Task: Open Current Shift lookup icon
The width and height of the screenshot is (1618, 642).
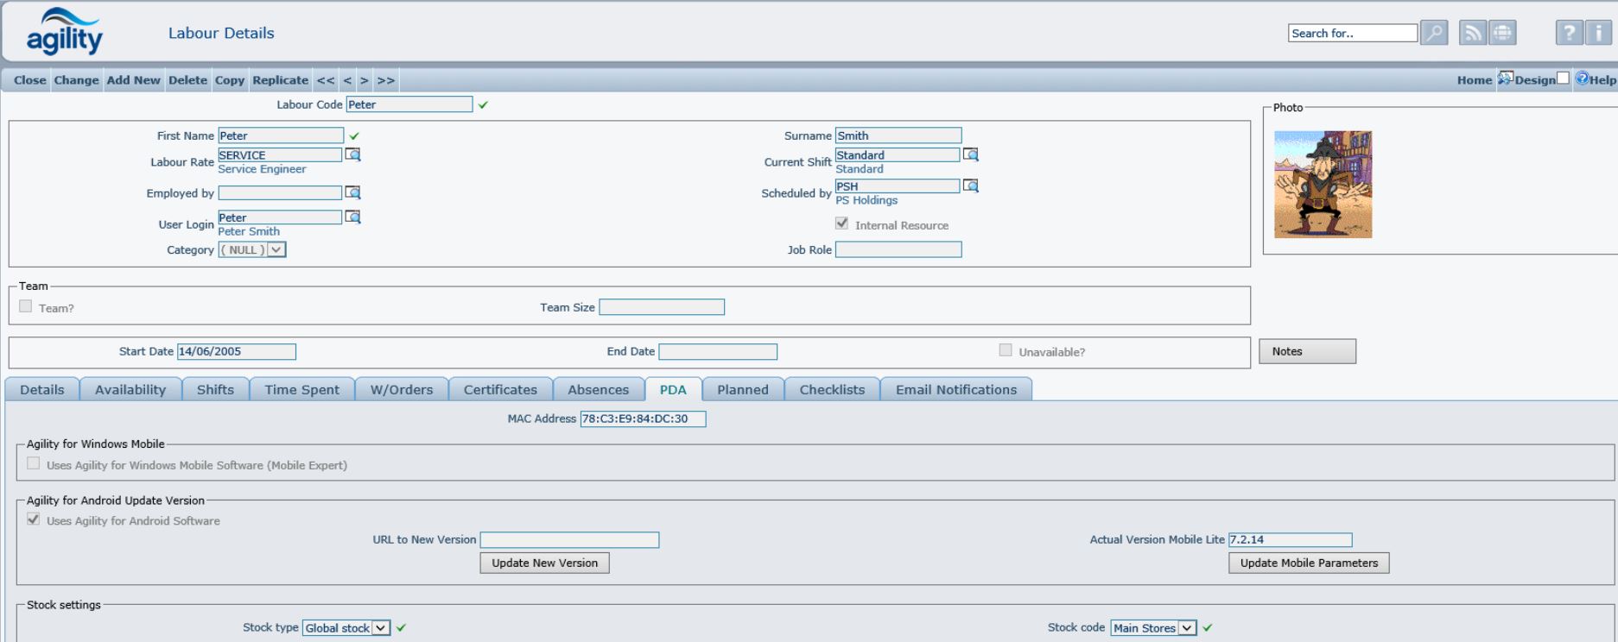Action: tap(971, 155)
